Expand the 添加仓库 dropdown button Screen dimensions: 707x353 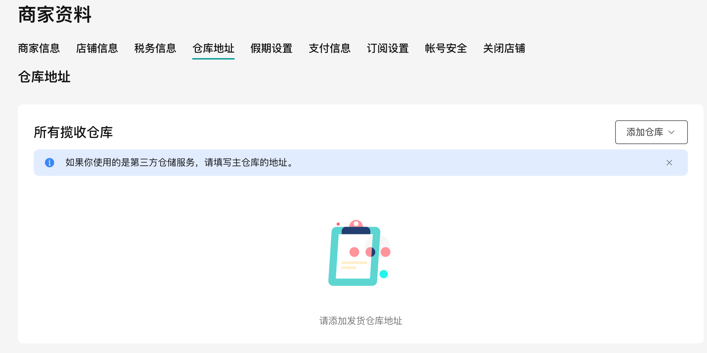click(651, 132)
